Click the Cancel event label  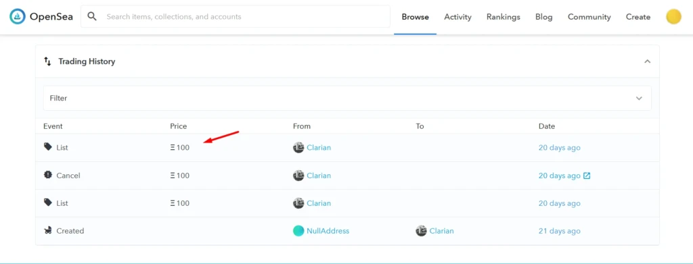click(x=68, y=176)
